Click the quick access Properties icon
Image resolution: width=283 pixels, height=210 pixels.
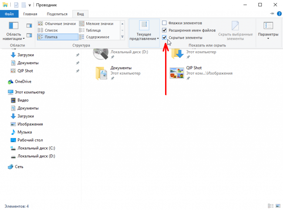click(16, 5)
